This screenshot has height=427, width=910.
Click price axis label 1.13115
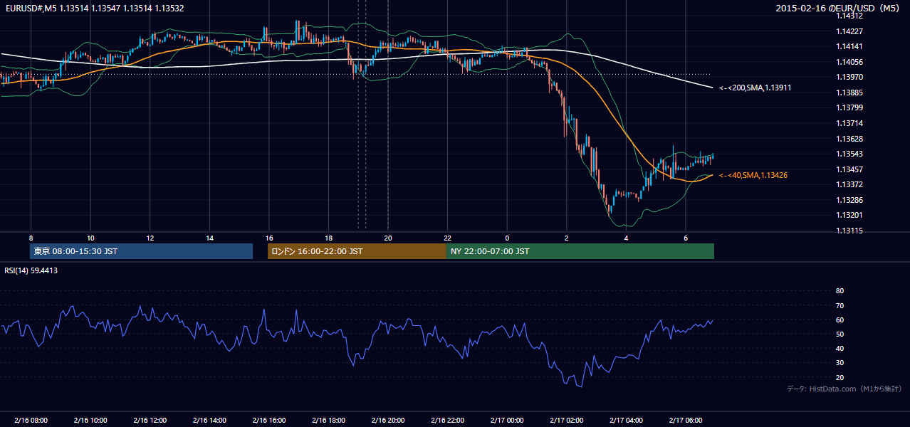[849, 231]
